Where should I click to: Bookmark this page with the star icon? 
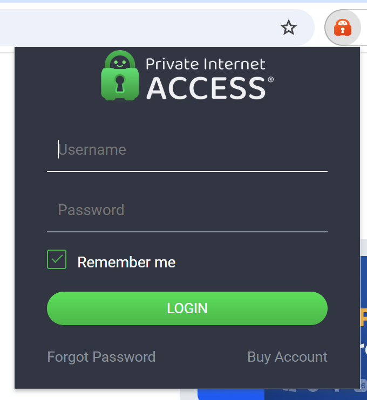289,27
